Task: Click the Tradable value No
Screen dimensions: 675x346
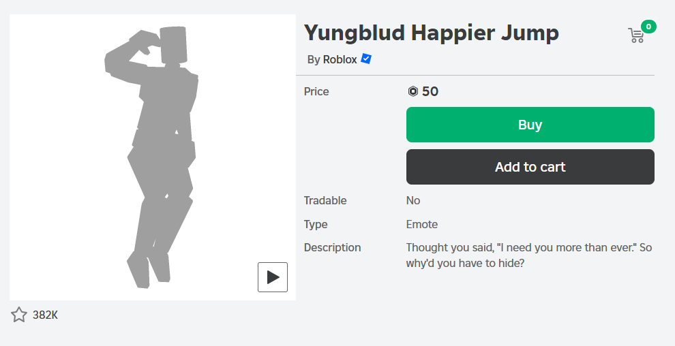Action: pos(413,200)
